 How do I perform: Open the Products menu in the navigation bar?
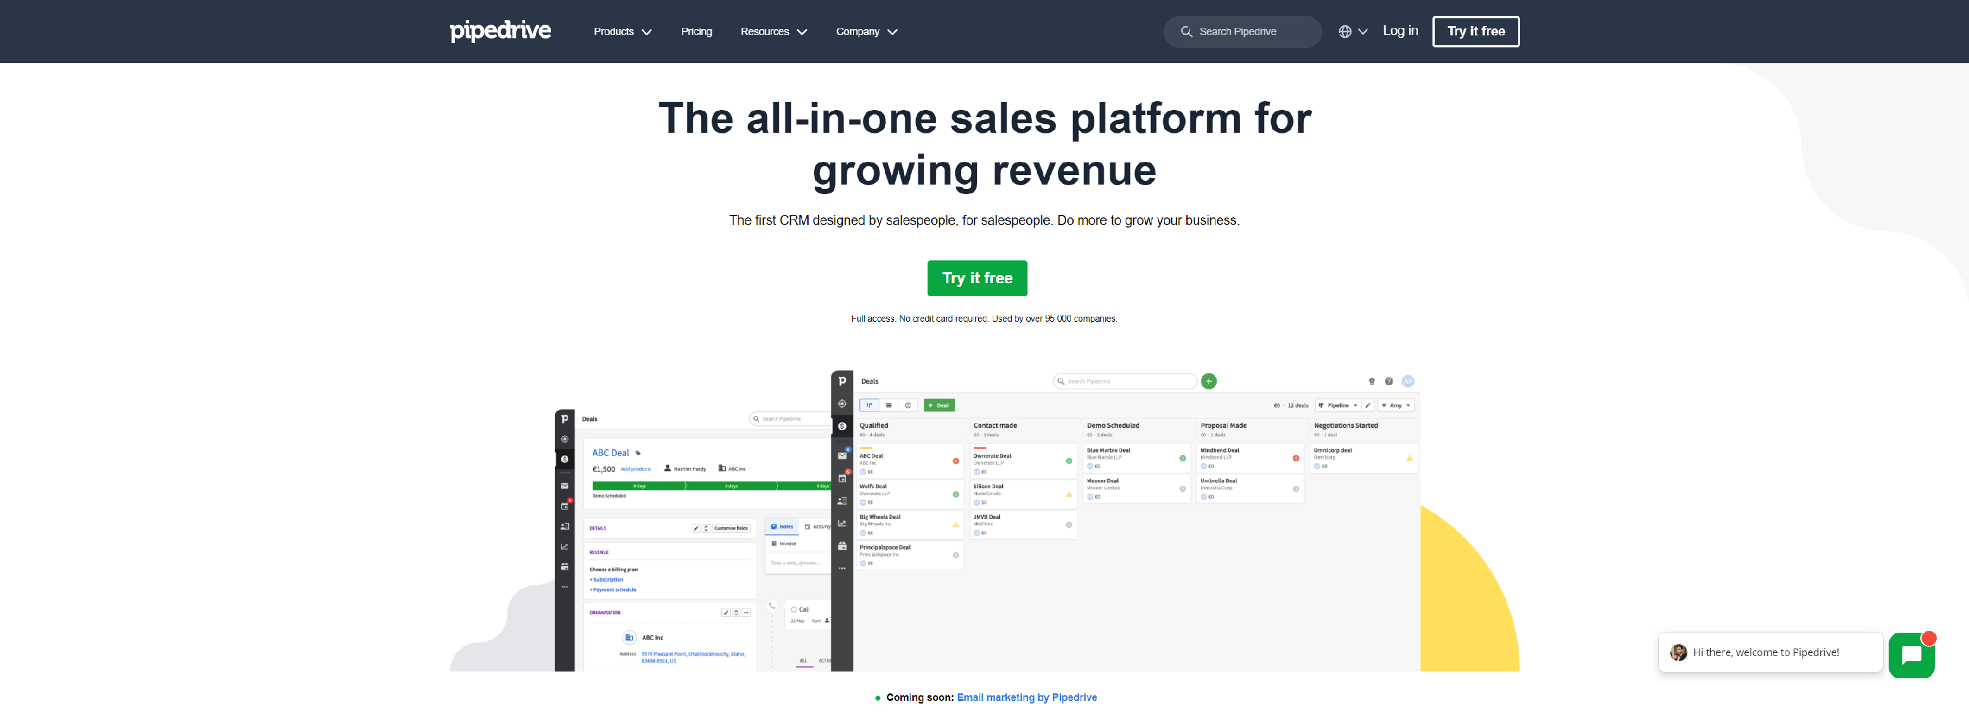(x=622, y=32)
